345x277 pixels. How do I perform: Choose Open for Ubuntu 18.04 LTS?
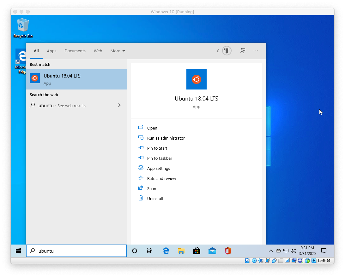152,128
